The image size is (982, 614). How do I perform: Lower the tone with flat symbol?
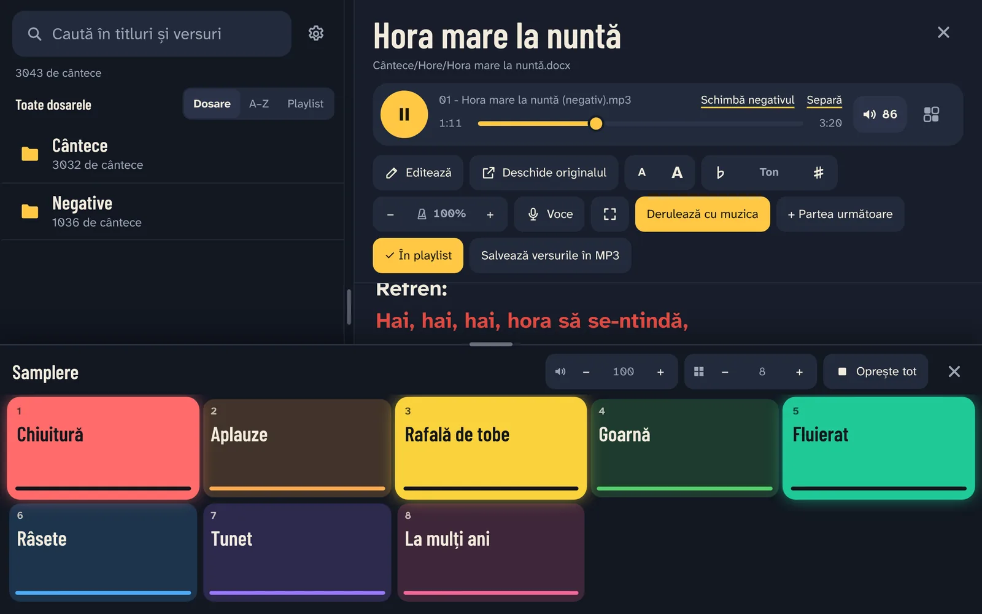[x=720, y=173]
